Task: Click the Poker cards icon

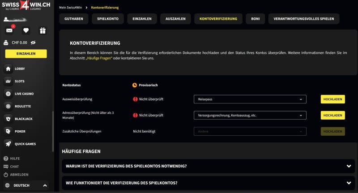Action: (8, 131)
